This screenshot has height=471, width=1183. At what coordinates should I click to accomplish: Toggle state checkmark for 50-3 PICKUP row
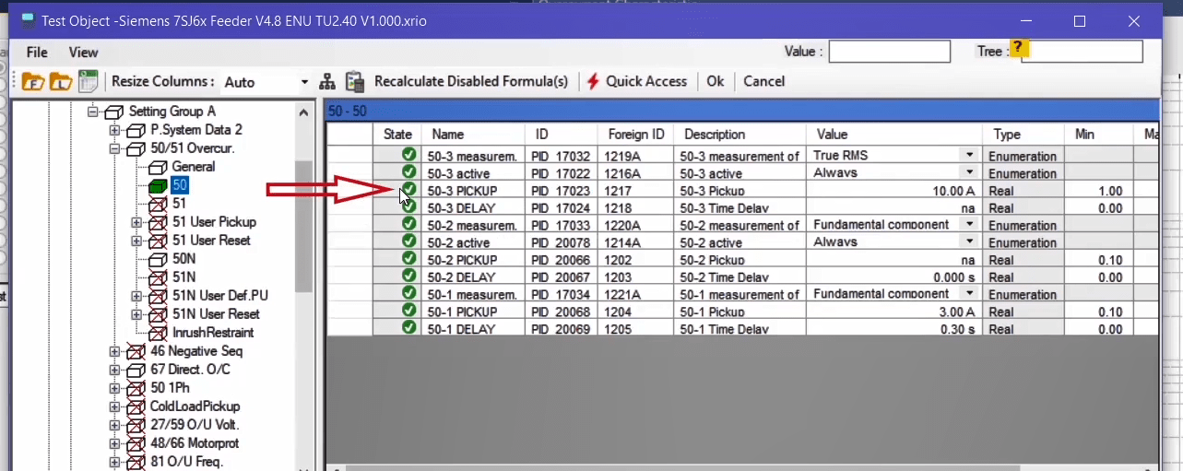click(x=408, y=190)
